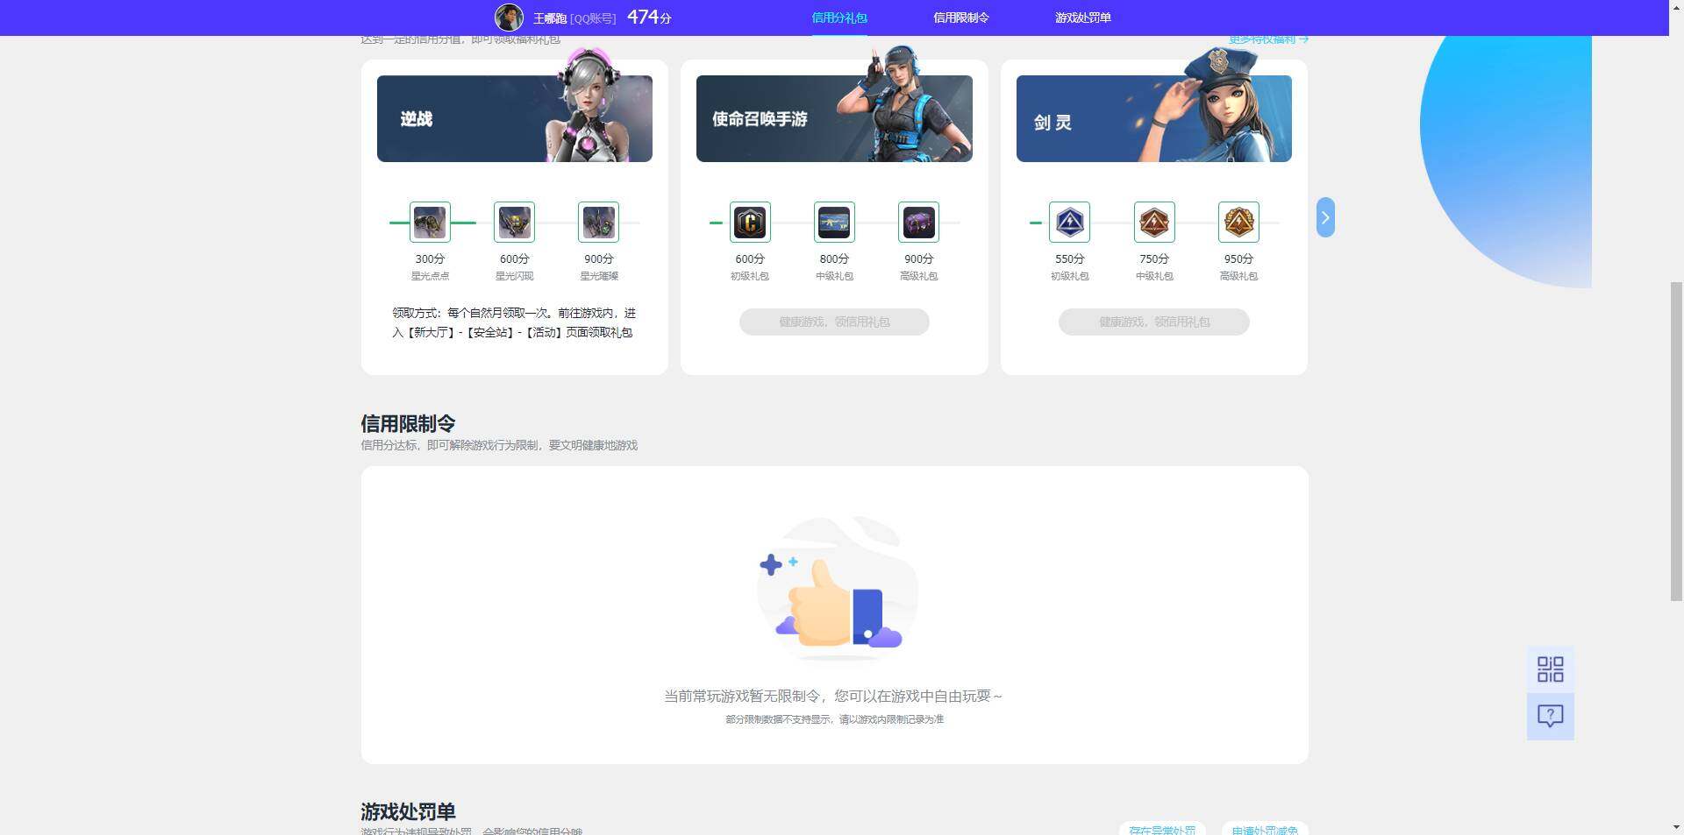The height and width of the screenshot is (835, 1684).
Task: Open the user avatar in the header
Action: click(x=509, y=18)
